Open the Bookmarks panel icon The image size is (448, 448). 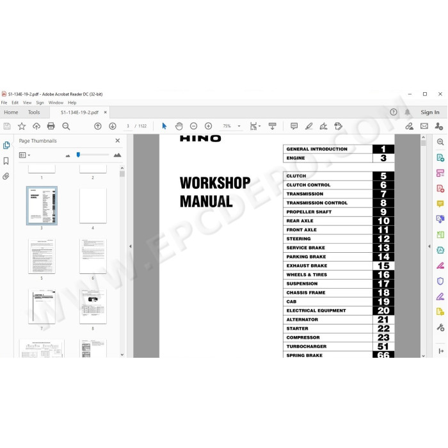point(6,161)
